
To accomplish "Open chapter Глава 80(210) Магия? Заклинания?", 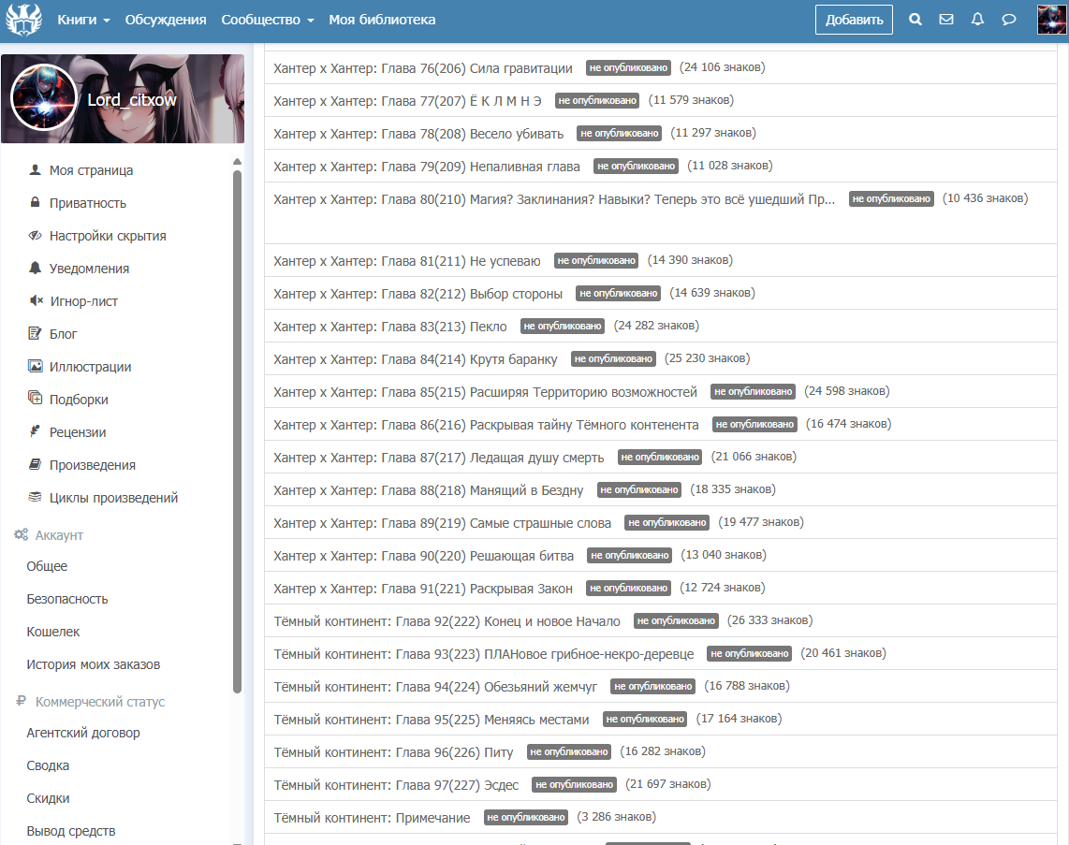I will (554, 199).
